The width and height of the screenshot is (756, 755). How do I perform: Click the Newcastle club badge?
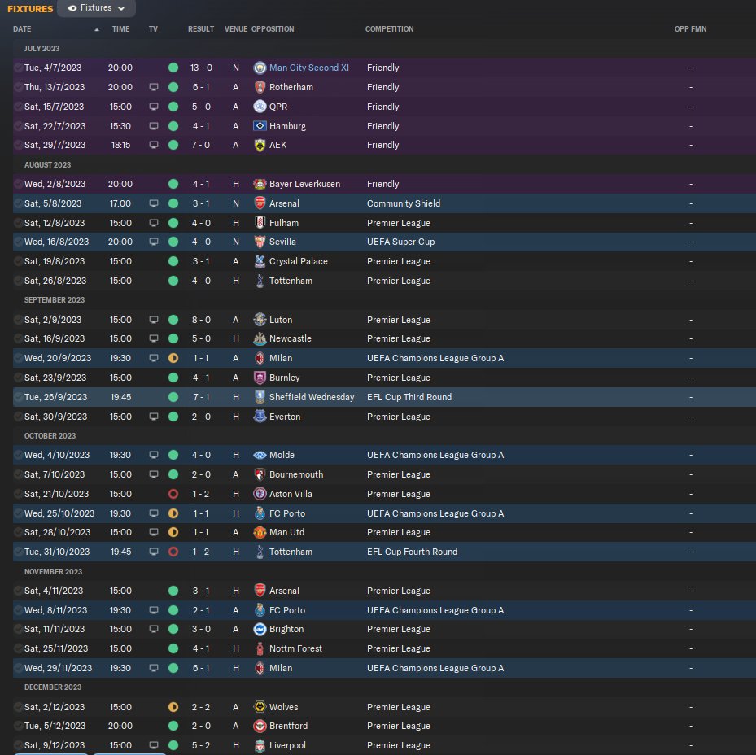click(260, 338)
